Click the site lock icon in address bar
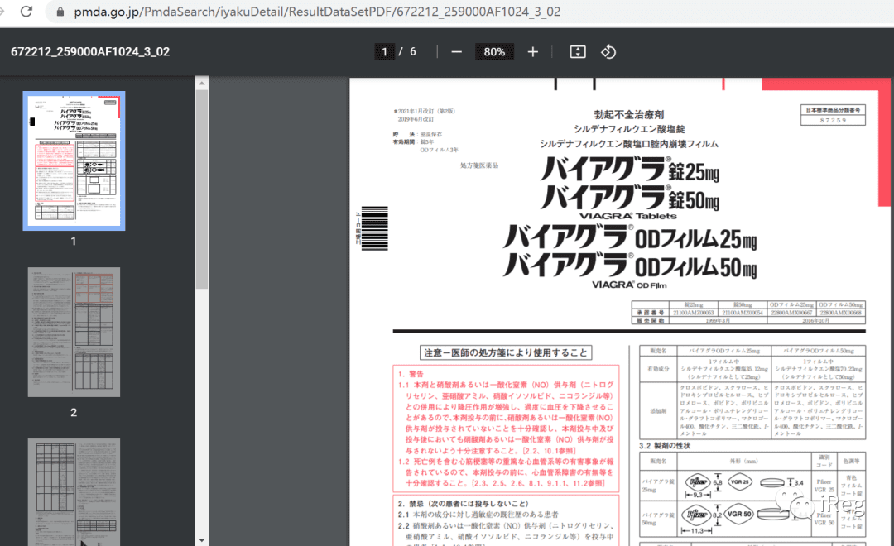 click(x=60, y=12)
